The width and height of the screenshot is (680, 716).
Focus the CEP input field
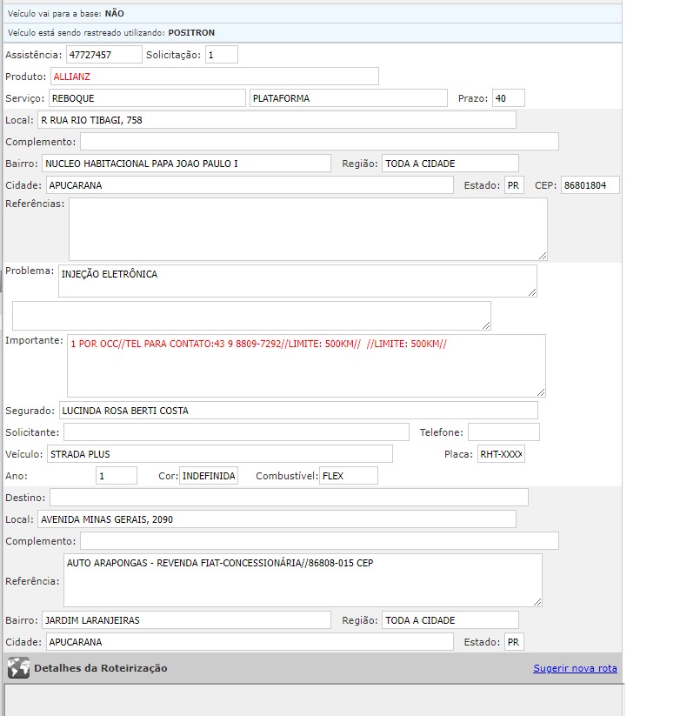[x=590, y=185]
